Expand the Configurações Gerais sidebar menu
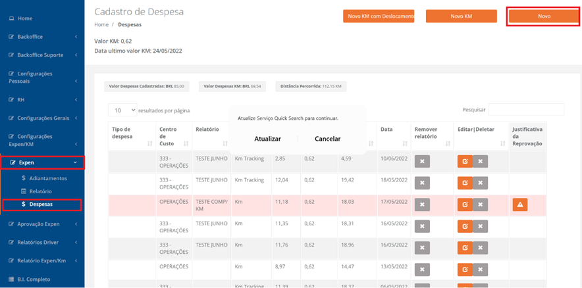This screenshot has height=288, width=582. click(42, 118)
